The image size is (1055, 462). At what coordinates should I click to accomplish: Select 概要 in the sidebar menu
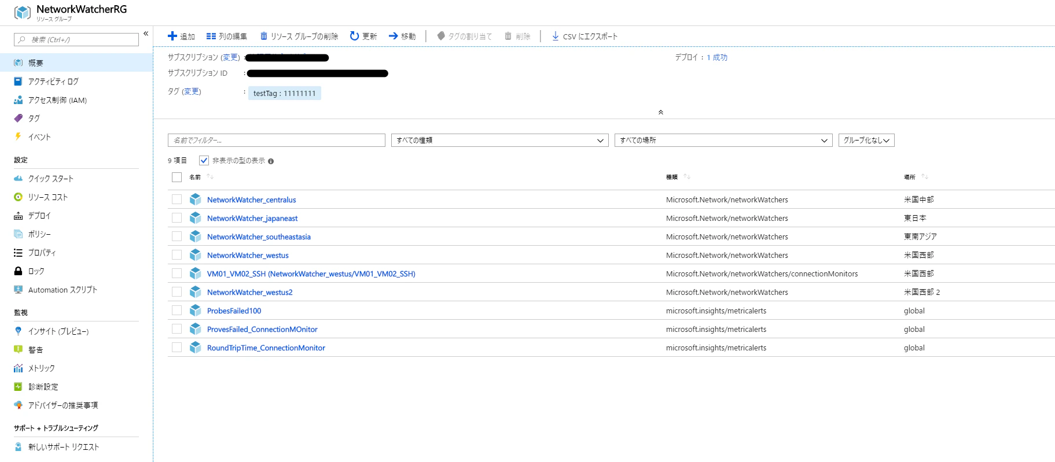click(76, 62)
